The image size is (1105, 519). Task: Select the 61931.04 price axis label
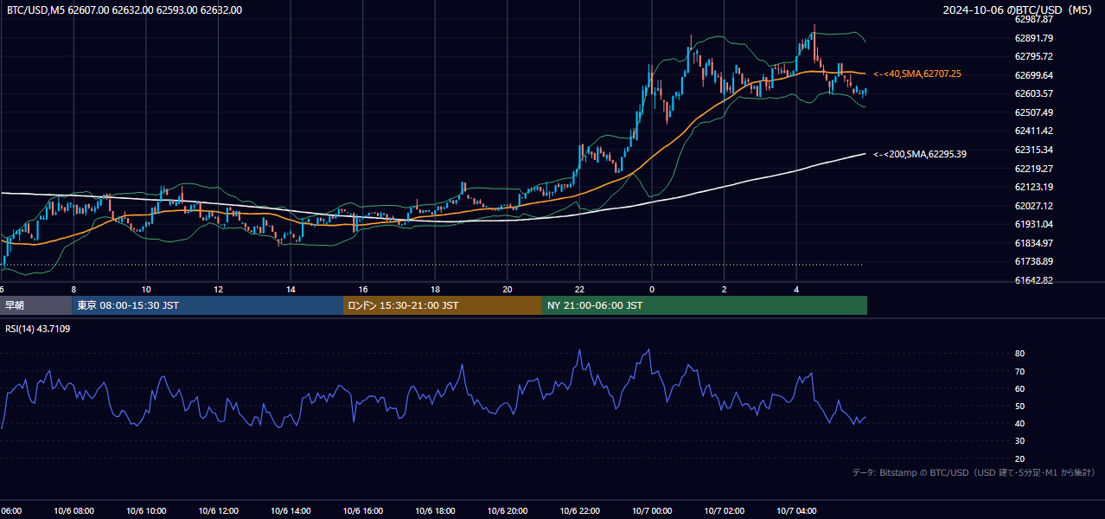pyautogui.click(x=1033, y=224)
